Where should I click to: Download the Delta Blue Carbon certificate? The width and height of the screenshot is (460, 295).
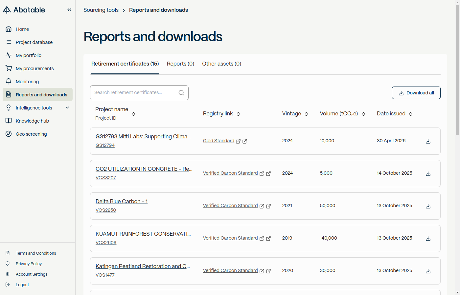coord(428,206)
